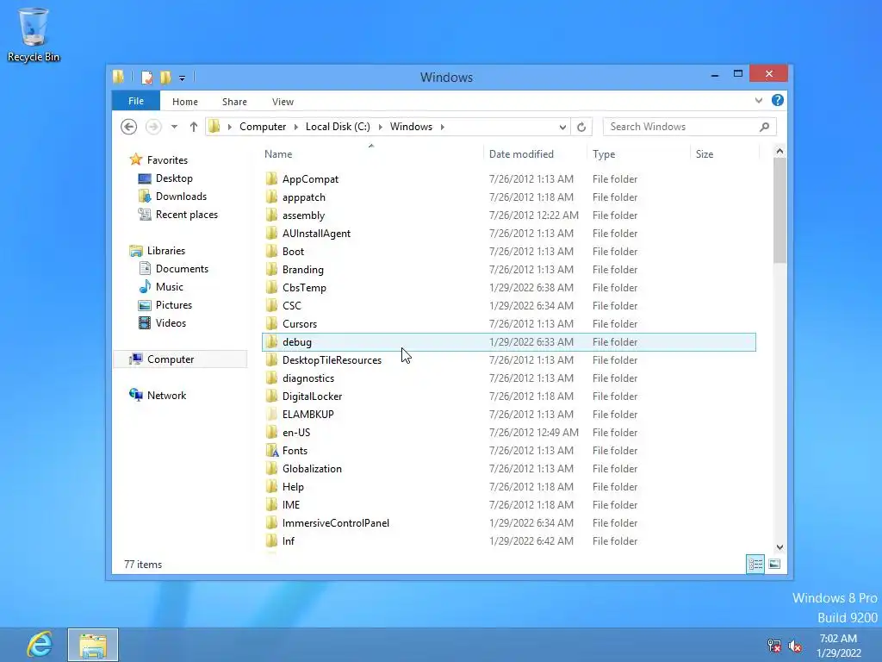Select Computer in navigation pane
Image resolution: width=882 pixels, height=662 pixels.
(x=180, y=359)
